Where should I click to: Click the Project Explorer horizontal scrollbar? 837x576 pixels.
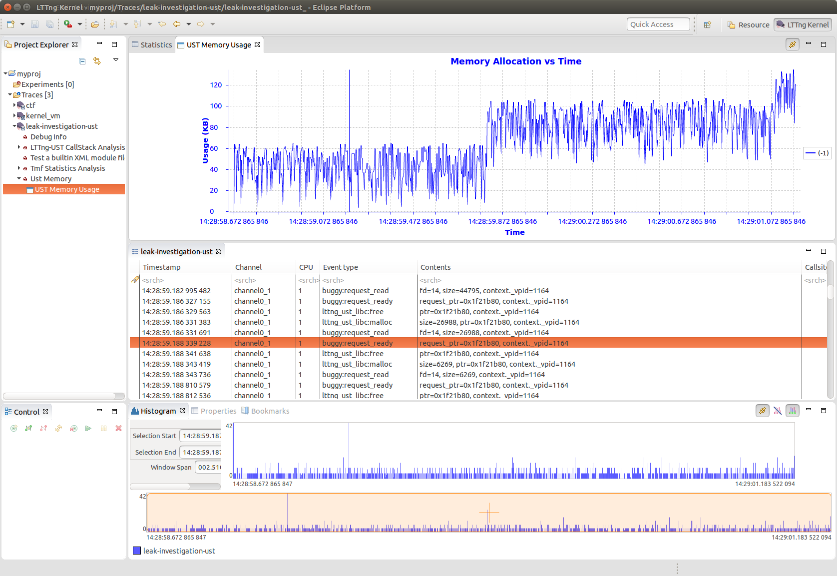click(x=64, y=396)
